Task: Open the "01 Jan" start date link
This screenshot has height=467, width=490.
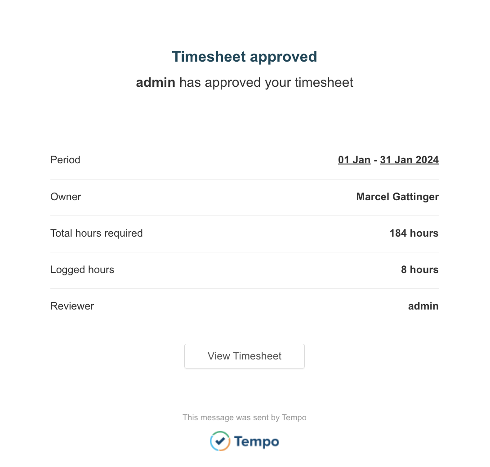Action: [354, 160]
